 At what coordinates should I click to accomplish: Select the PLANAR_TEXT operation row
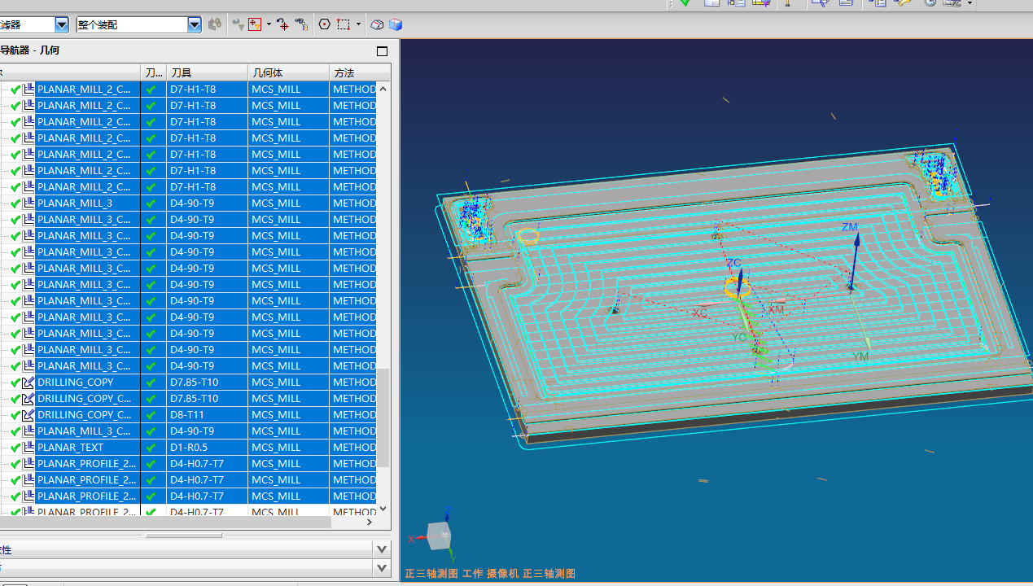[70, 448]
